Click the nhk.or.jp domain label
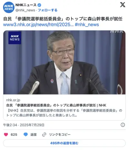Image resolution: width=129 pixels, height=150 pixels. 13,100
